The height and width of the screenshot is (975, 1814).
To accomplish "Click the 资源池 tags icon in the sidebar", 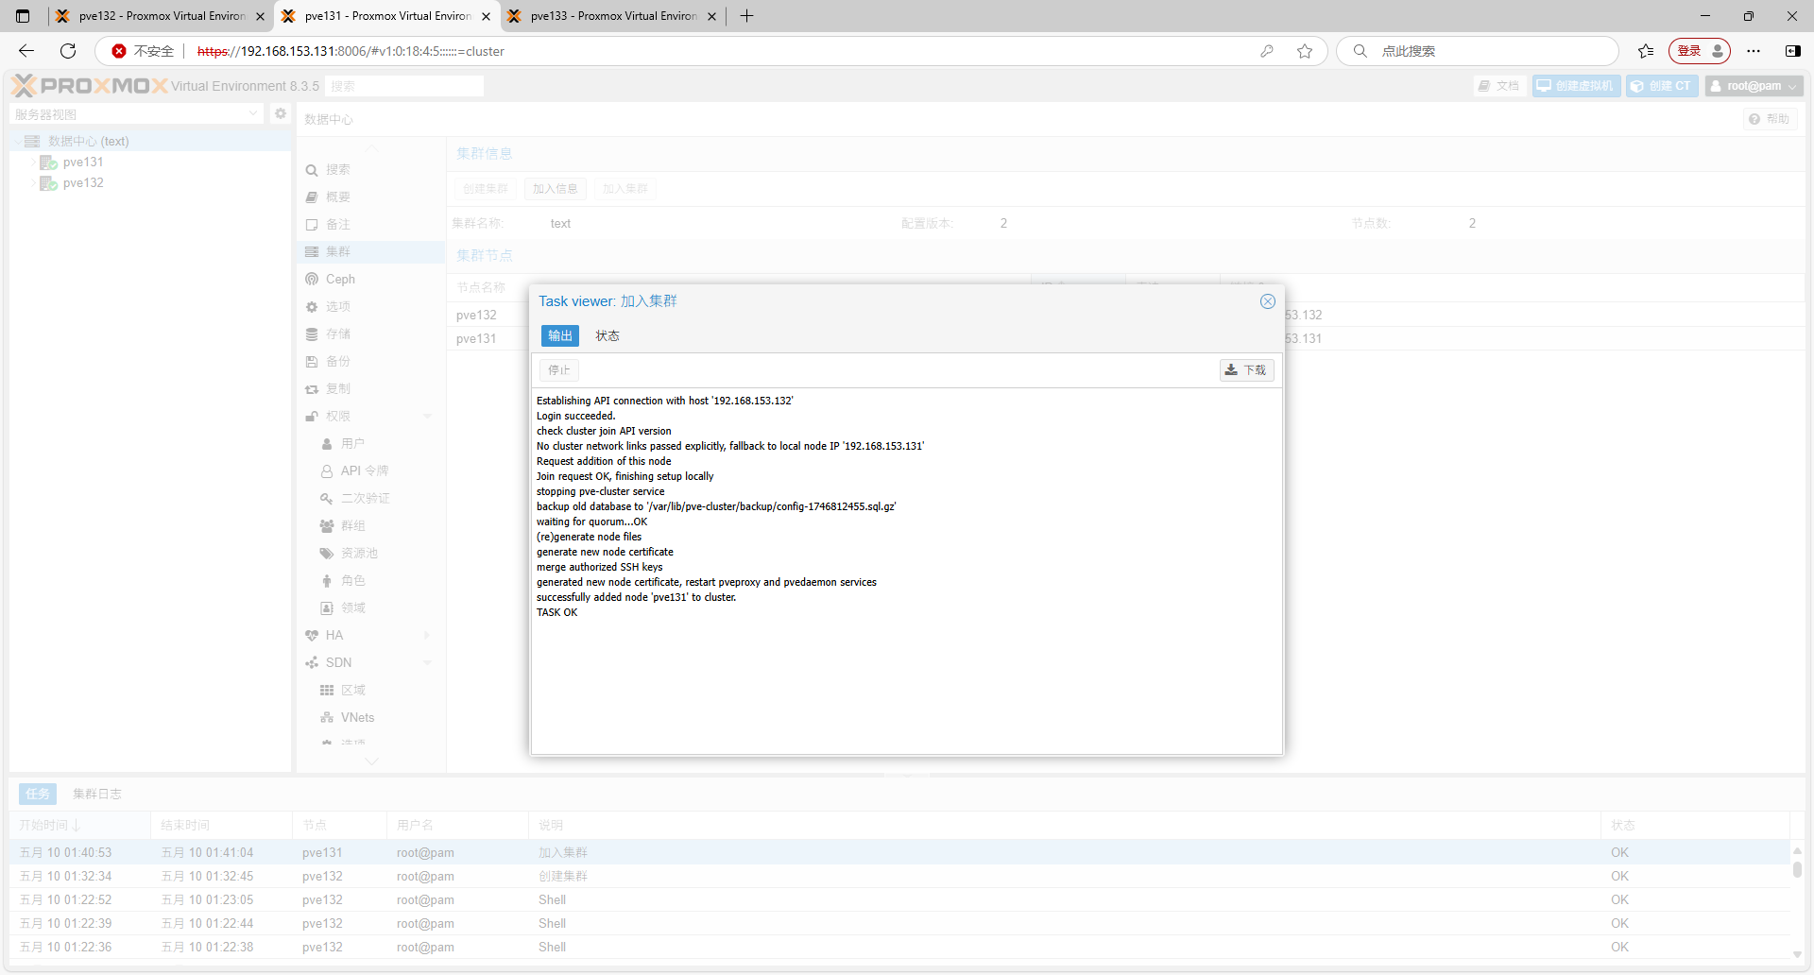I will point(327,554).
